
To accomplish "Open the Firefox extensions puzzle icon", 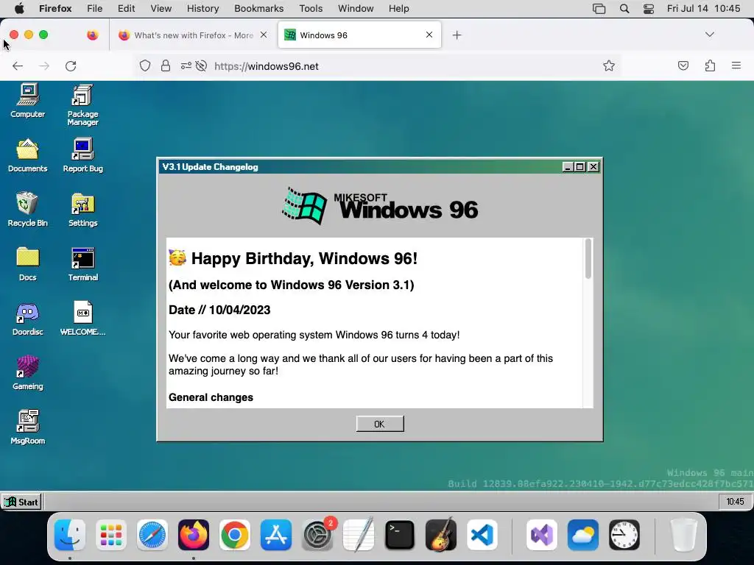I will [710, 65].
